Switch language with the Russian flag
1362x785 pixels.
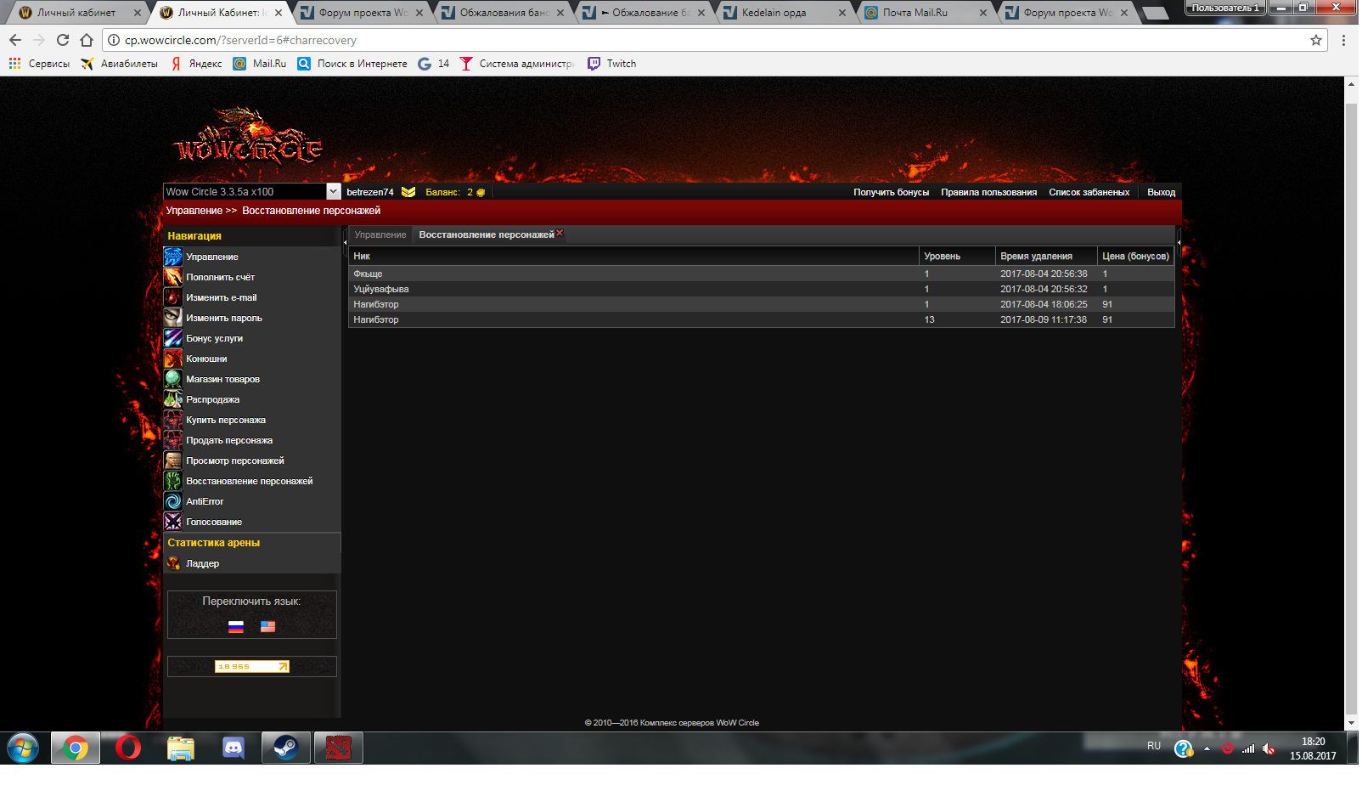point(236,627)
